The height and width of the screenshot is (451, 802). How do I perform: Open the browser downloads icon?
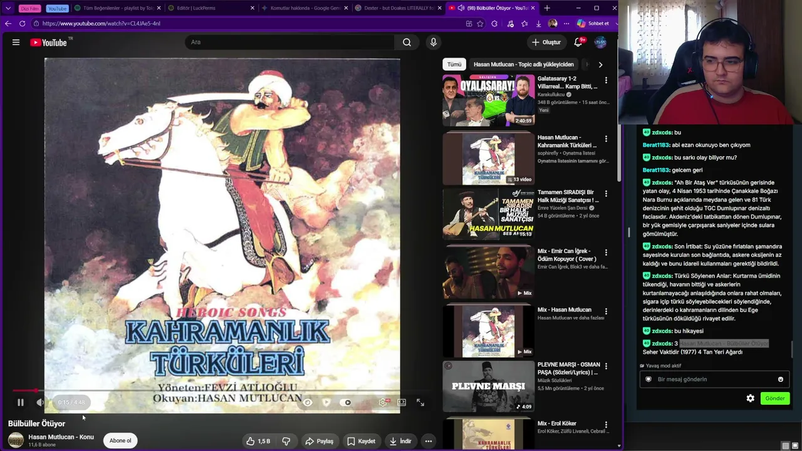(x=538, y=24)
